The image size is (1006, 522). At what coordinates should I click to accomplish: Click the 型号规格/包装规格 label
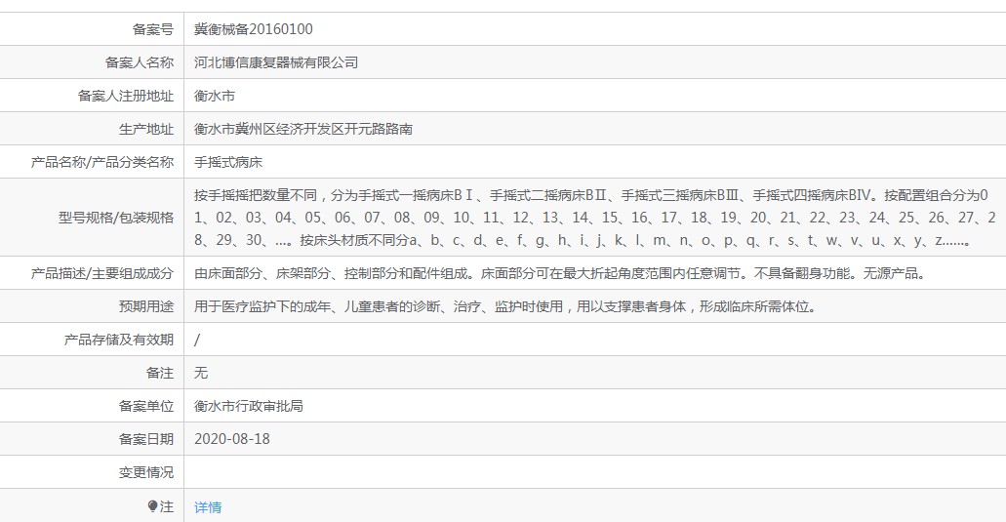[116, 218]
